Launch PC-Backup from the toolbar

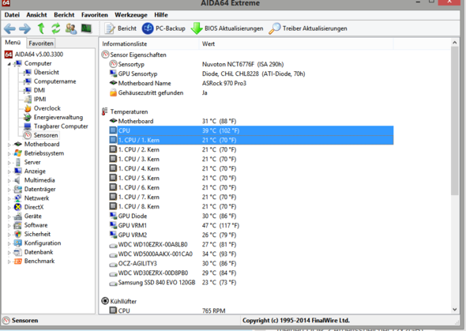[163, 28]
